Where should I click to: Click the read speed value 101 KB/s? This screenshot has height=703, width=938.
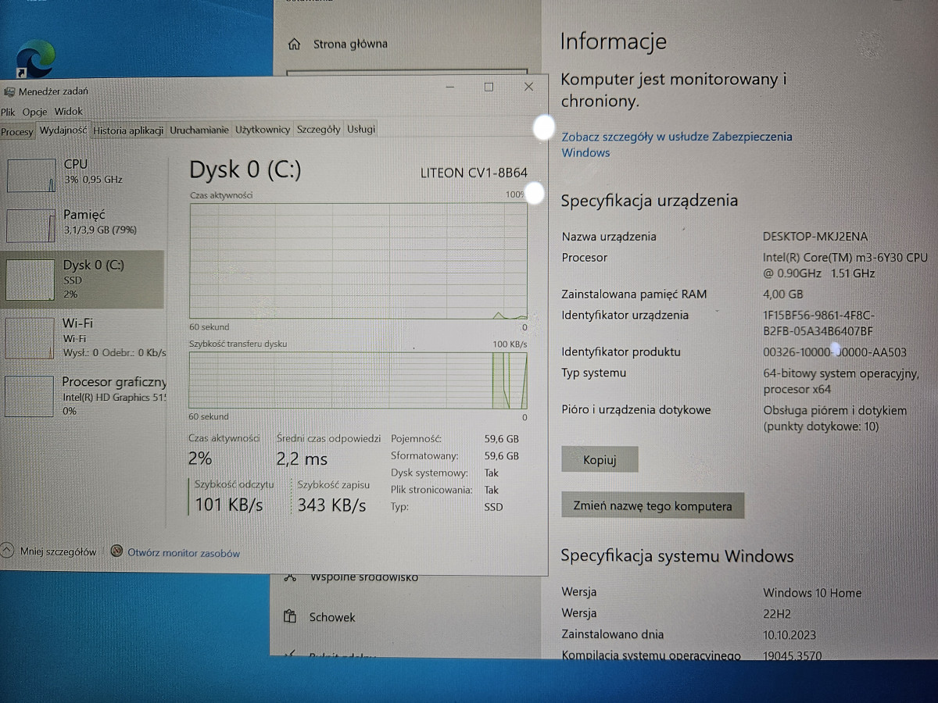229,505
